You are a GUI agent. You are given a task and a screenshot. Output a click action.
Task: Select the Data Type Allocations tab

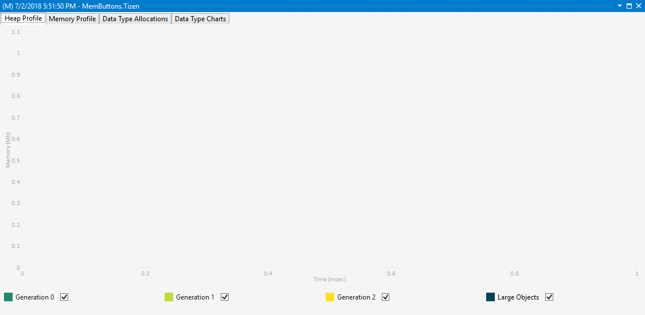tap(135, 19)
